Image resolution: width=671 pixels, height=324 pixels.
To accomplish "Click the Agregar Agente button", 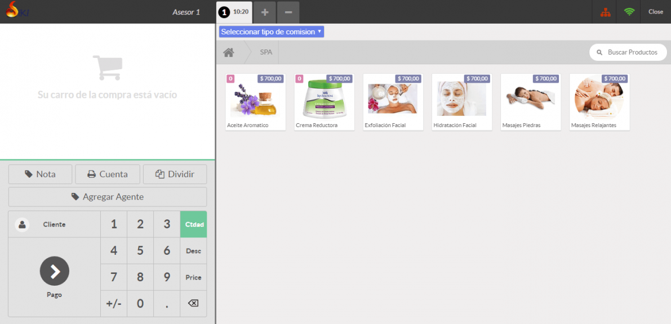I will pos(107,197).
